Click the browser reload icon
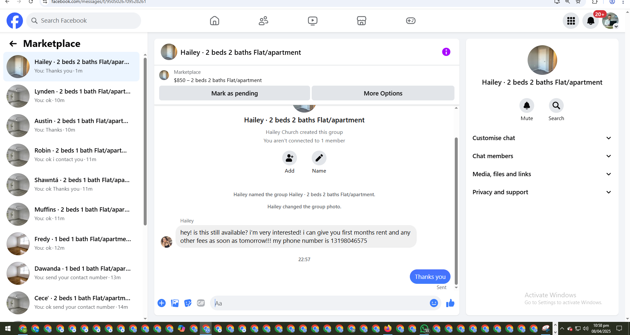This screenshot has width=630, height=335. (x=31, y=2)
